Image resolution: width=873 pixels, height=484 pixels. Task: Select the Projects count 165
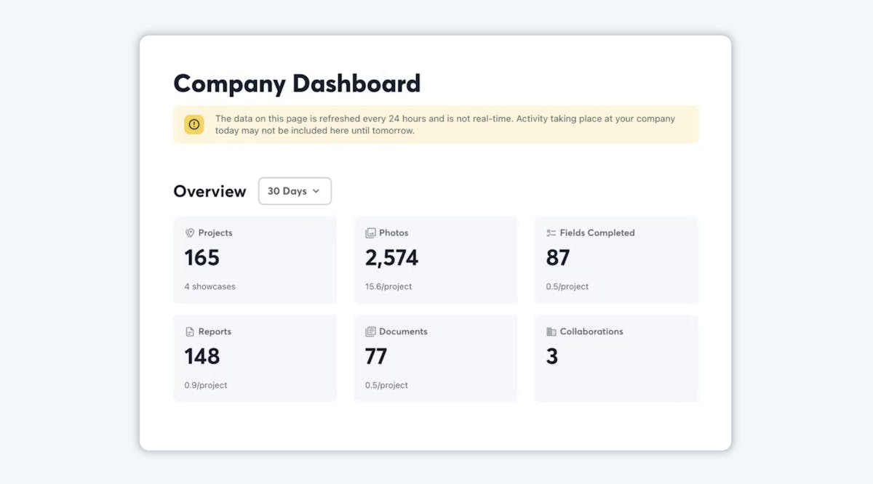tap(202, 258)
